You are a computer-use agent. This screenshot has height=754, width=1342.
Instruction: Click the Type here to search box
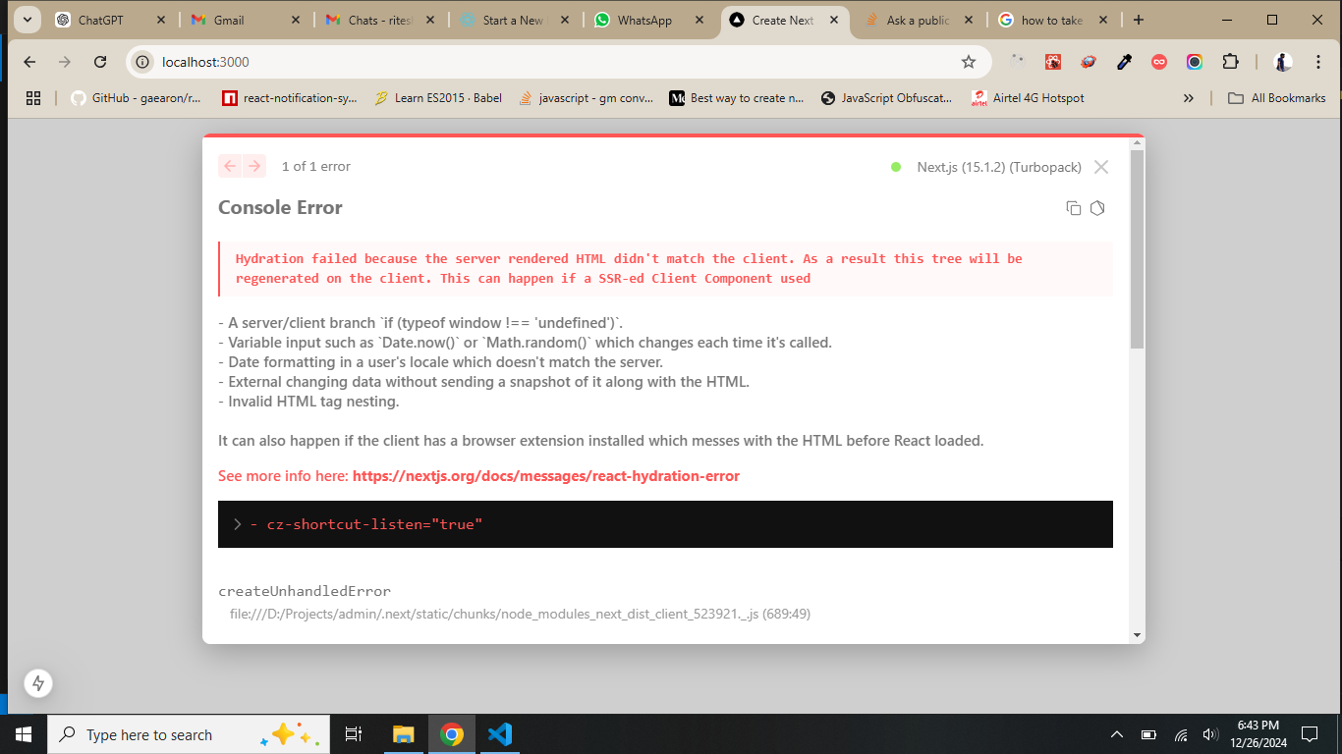tap(187, 734)
